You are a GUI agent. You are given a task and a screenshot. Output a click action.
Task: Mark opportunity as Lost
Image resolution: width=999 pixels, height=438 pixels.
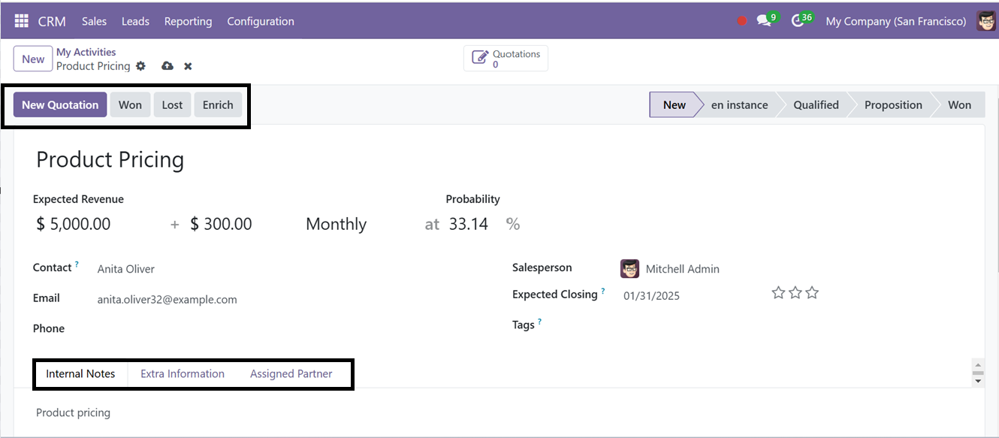pos(172,104)
